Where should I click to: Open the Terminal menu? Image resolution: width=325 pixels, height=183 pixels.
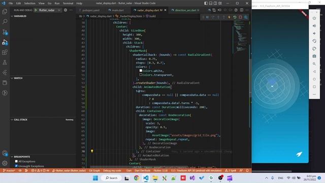coord(68,4)
